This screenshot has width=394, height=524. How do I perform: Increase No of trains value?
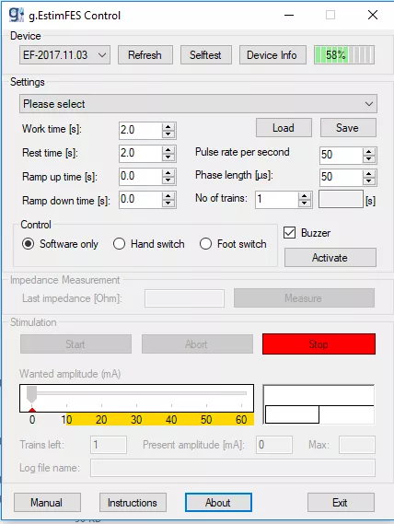(304, 196)
